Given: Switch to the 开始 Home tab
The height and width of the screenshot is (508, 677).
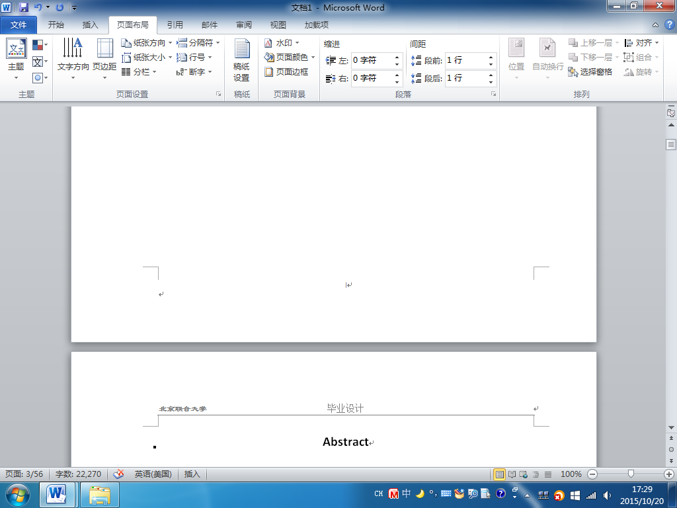Looking at the screenshot, I should pos(56,25).
